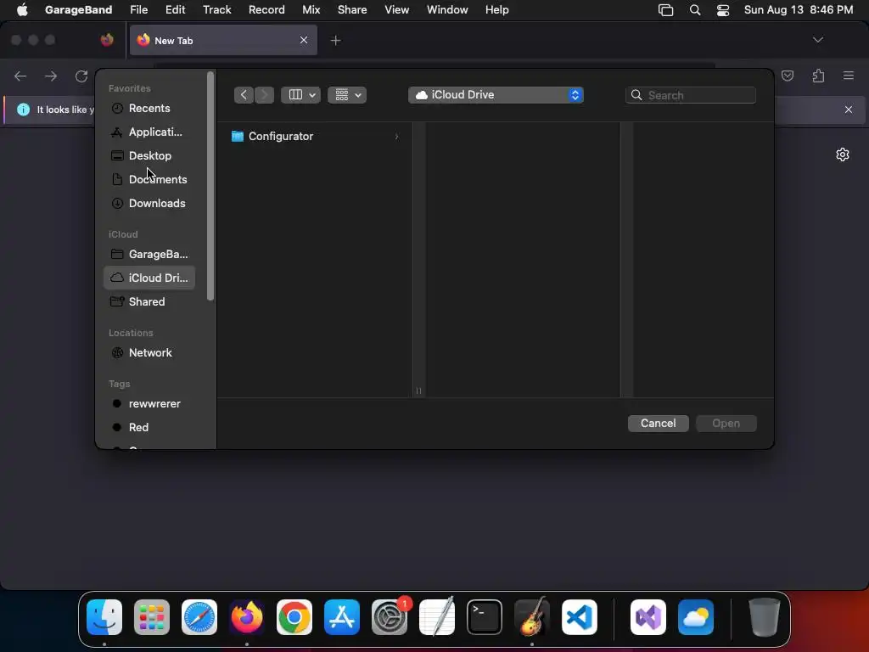Viewport: 869px width, 652px height.
Task: Focus the file dialog Search field
Action: pyautogui.click(x=691, y=95)
